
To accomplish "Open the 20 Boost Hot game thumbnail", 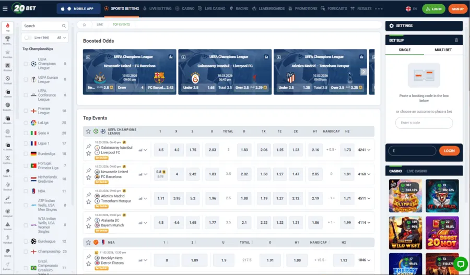I will coord(442,233).
